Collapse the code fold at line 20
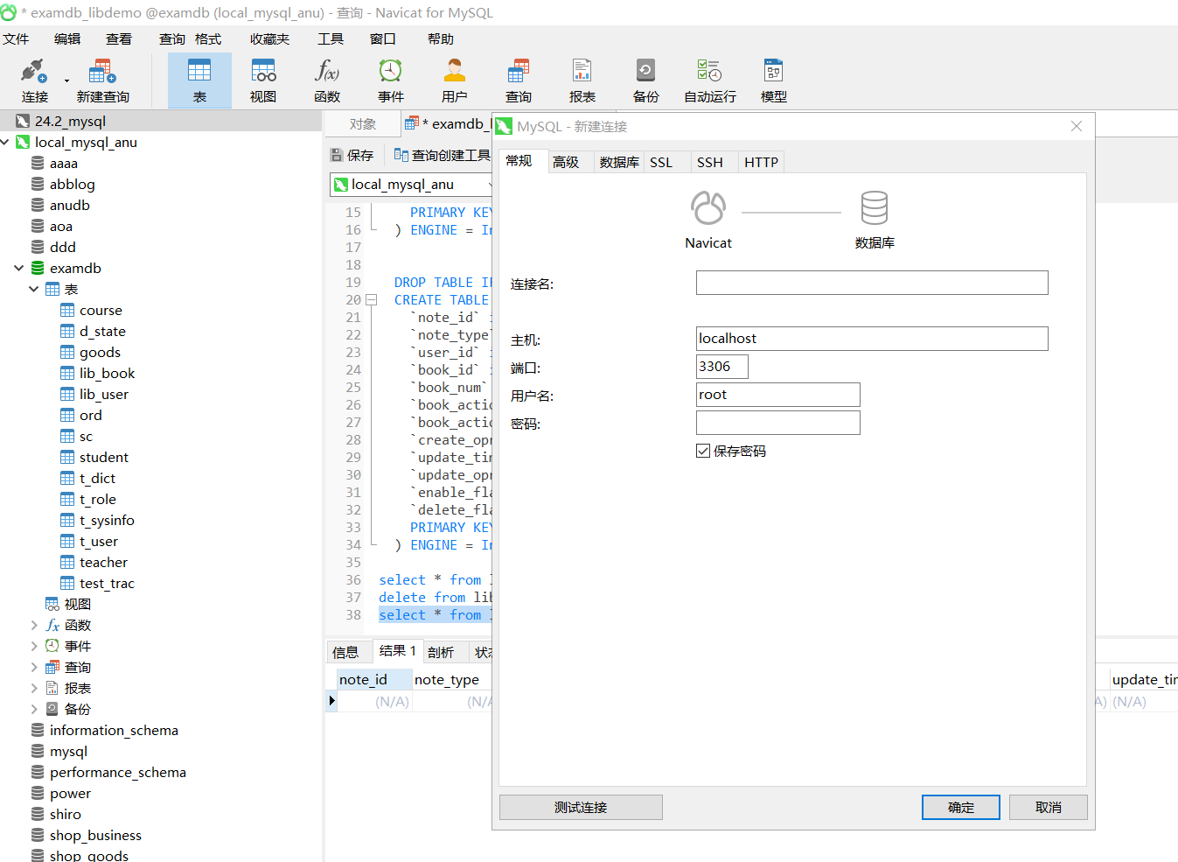The image size is (1178, 862). click(x=371, y=299)
